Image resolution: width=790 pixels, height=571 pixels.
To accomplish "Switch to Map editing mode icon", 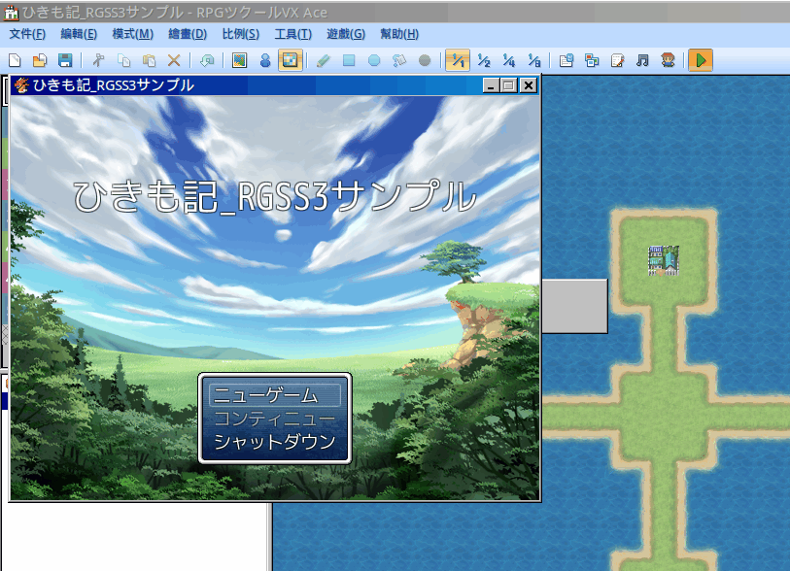I will pos(239,61).
